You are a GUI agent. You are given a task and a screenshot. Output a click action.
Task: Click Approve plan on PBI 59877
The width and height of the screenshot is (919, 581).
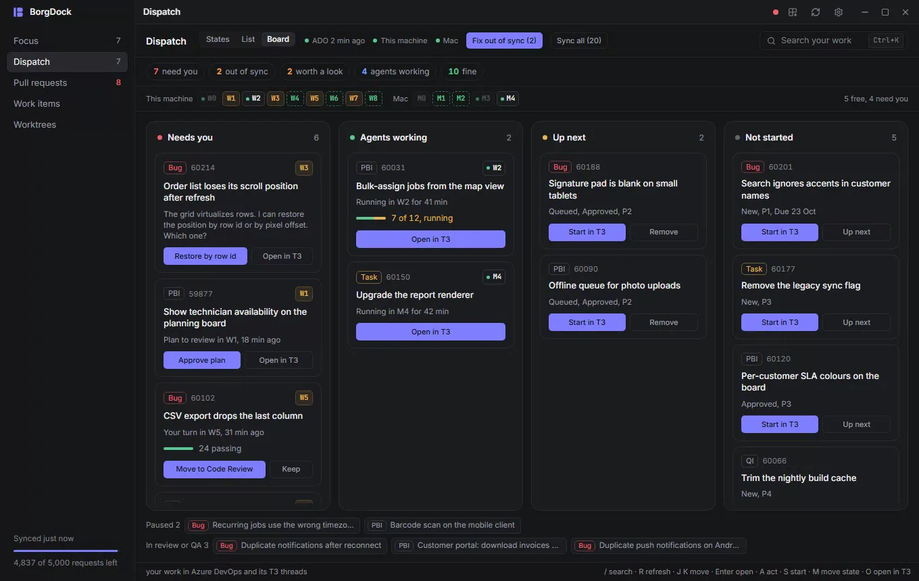point(202,360)
